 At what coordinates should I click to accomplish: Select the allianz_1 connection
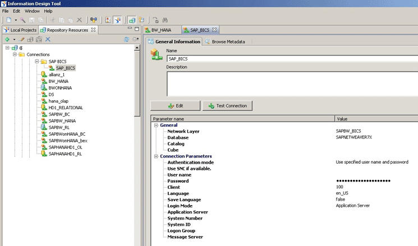[x=57, y=75]
